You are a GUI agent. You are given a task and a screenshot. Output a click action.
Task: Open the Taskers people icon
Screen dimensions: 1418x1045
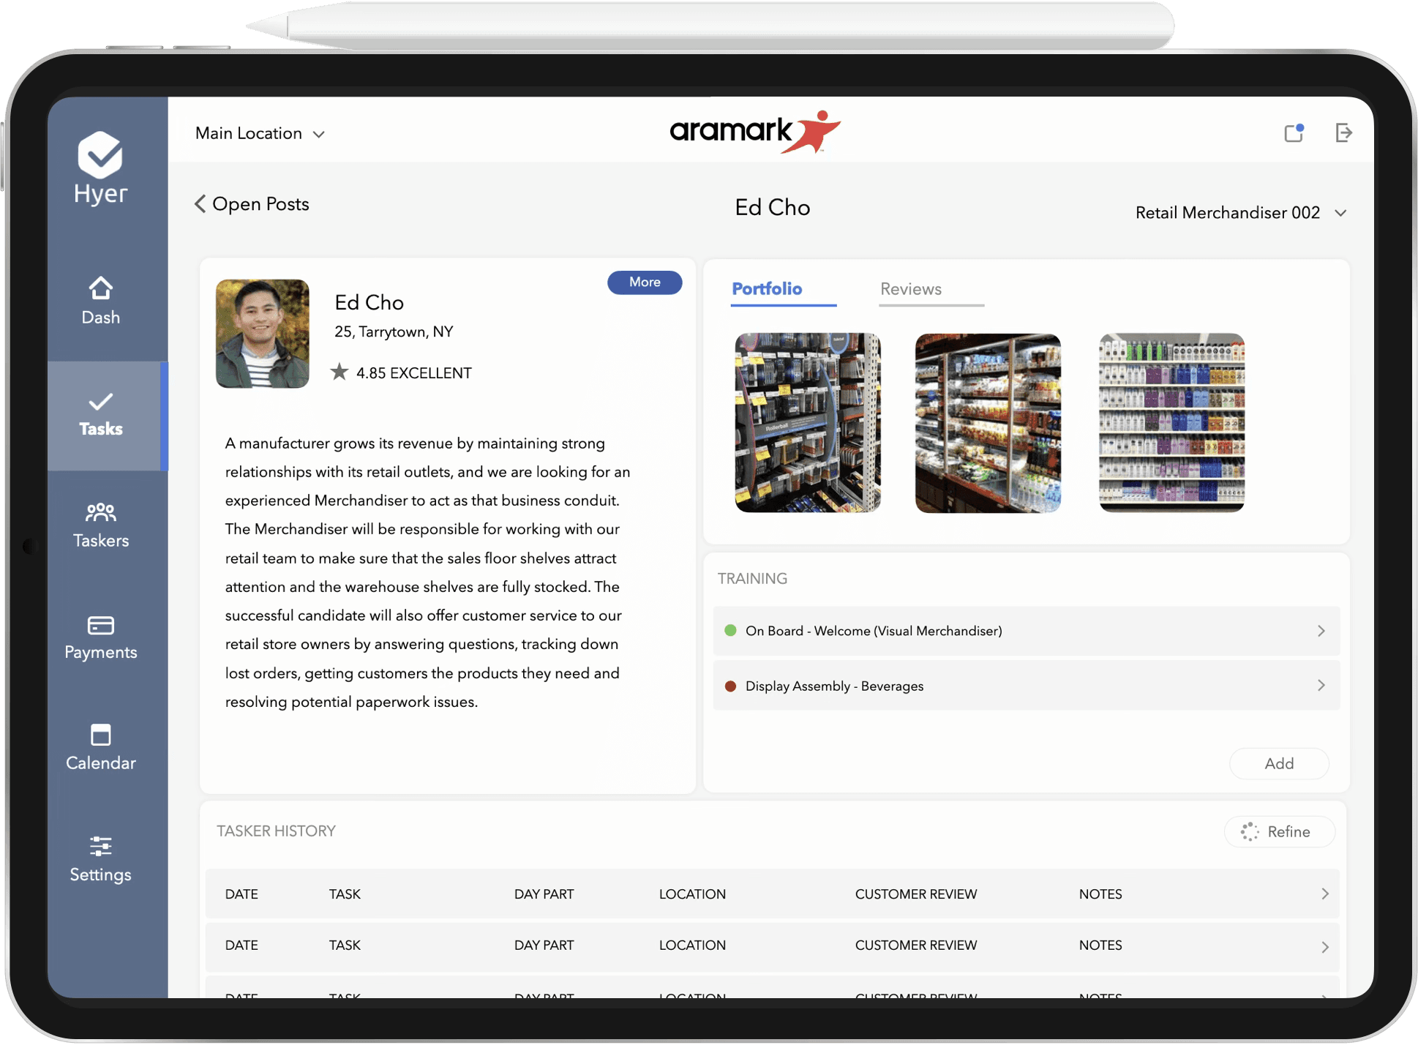click(x=100, y=512)
